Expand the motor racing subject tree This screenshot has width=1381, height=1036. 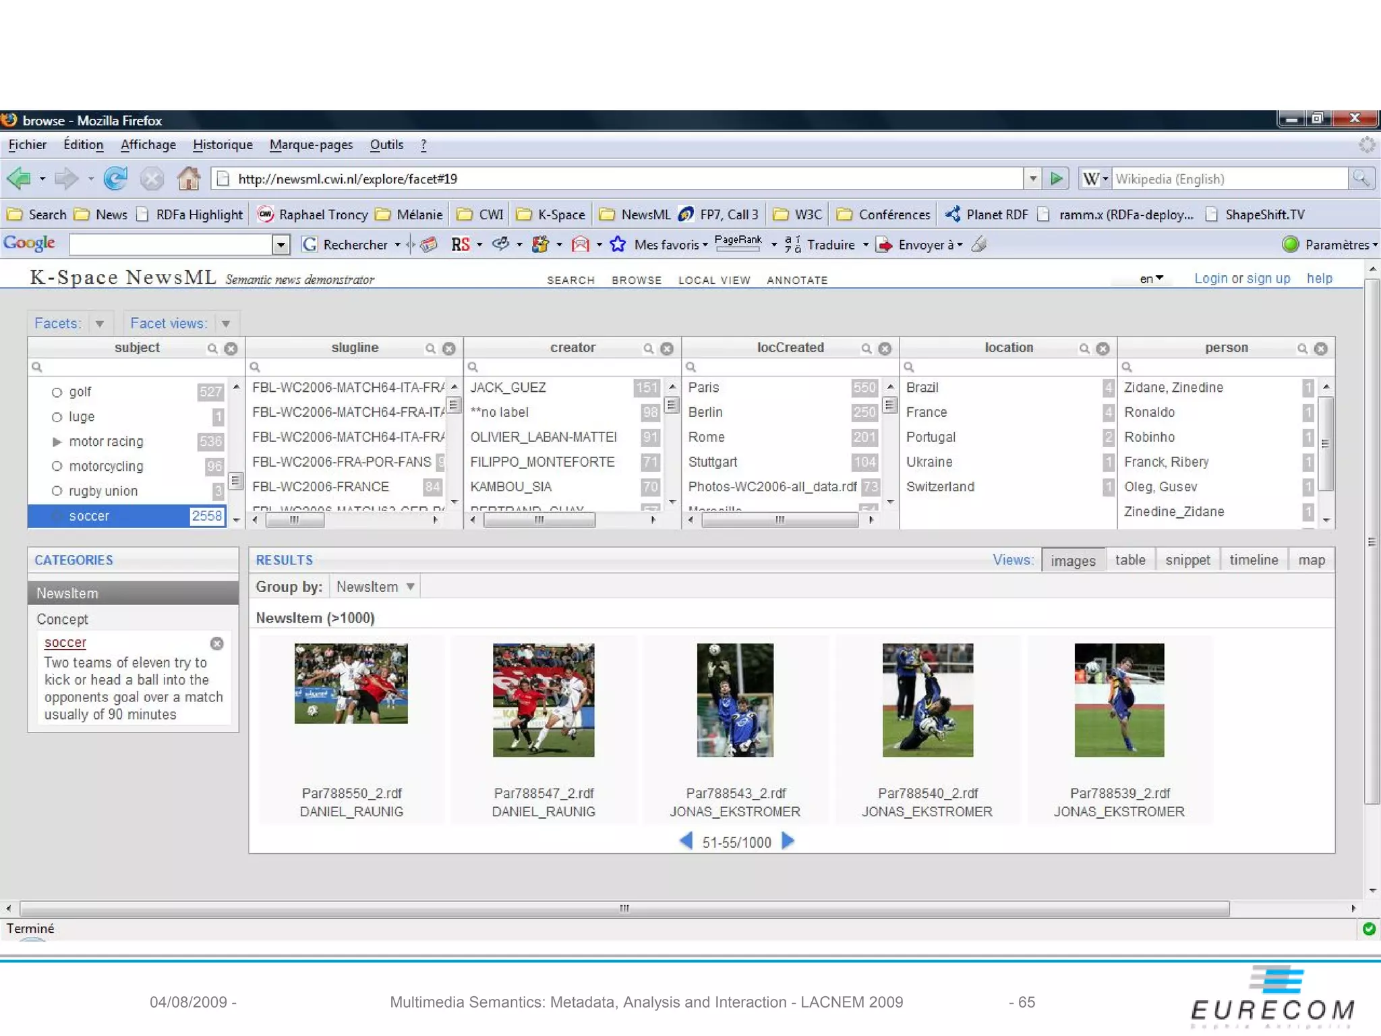click(x=57, y=442)
